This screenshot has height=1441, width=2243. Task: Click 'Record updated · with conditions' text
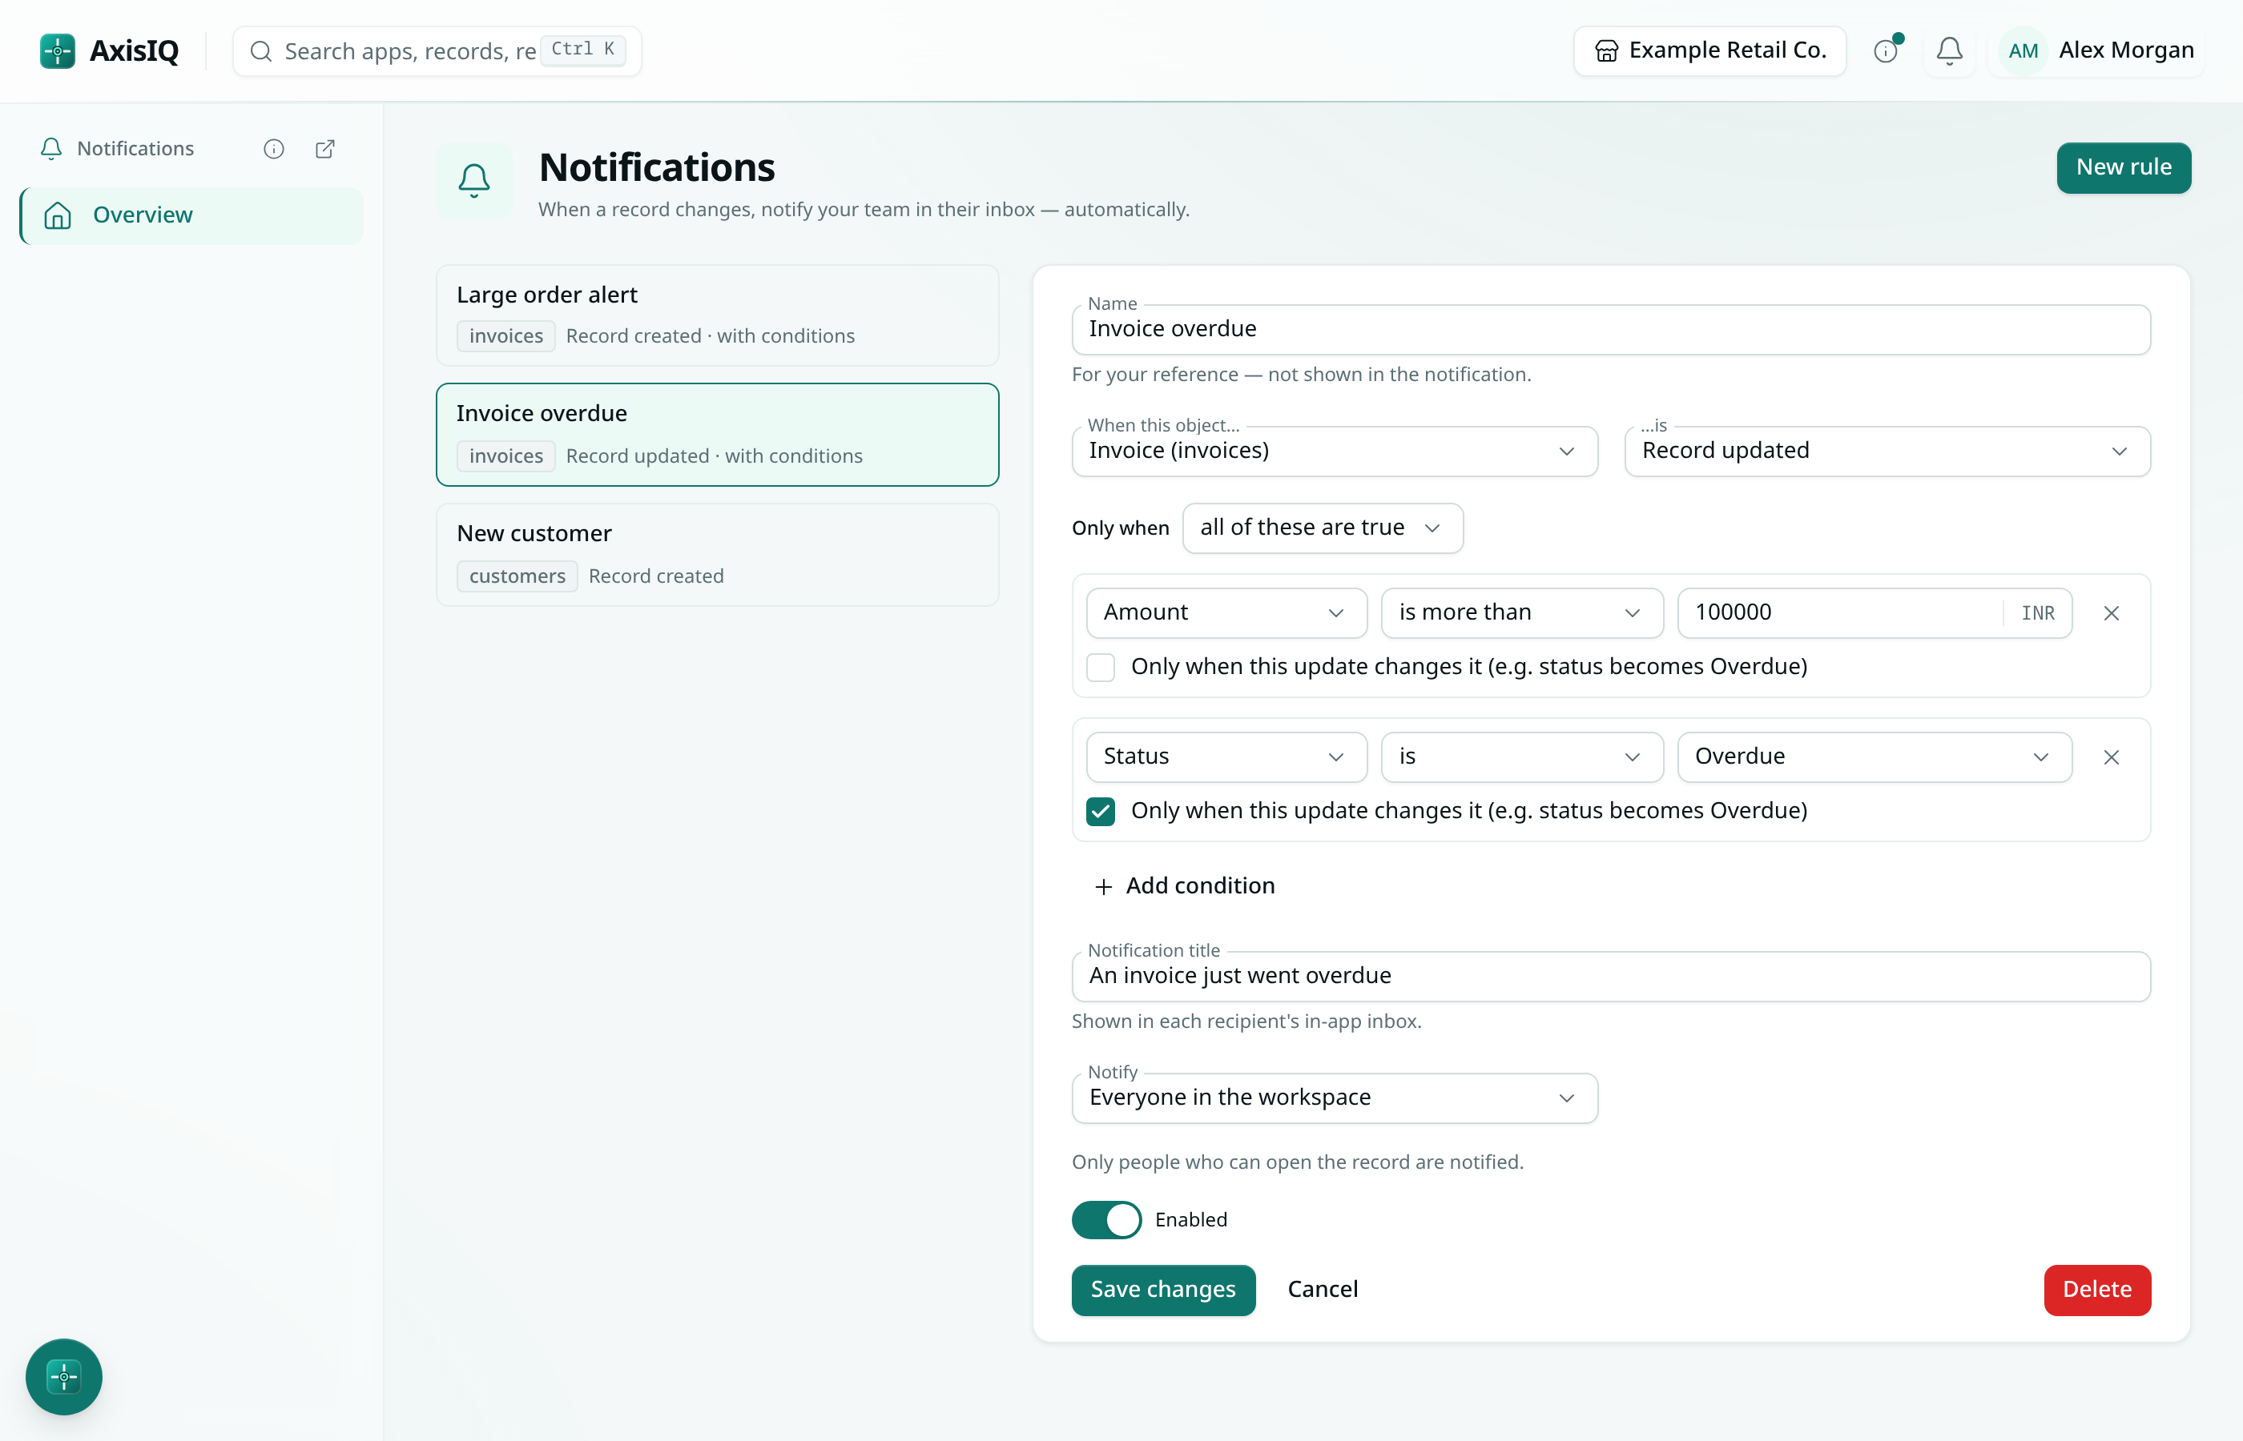pos(713,456)
